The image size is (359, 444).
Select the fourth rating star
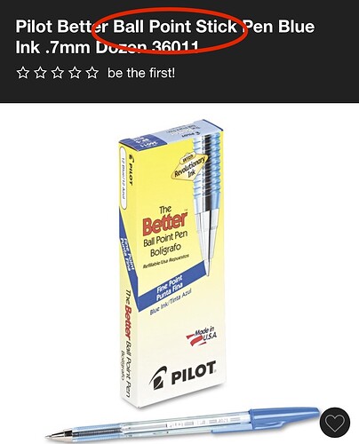(x=75, y=73)
